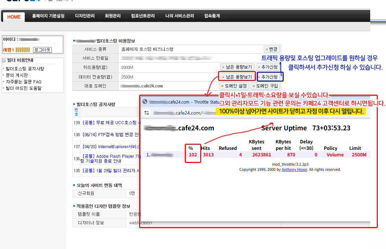Image resolution: width=386 pixels, height=249 pixels.
Task: Select Server Uptime value 73+03:53.23
Action: click(331, 128)
